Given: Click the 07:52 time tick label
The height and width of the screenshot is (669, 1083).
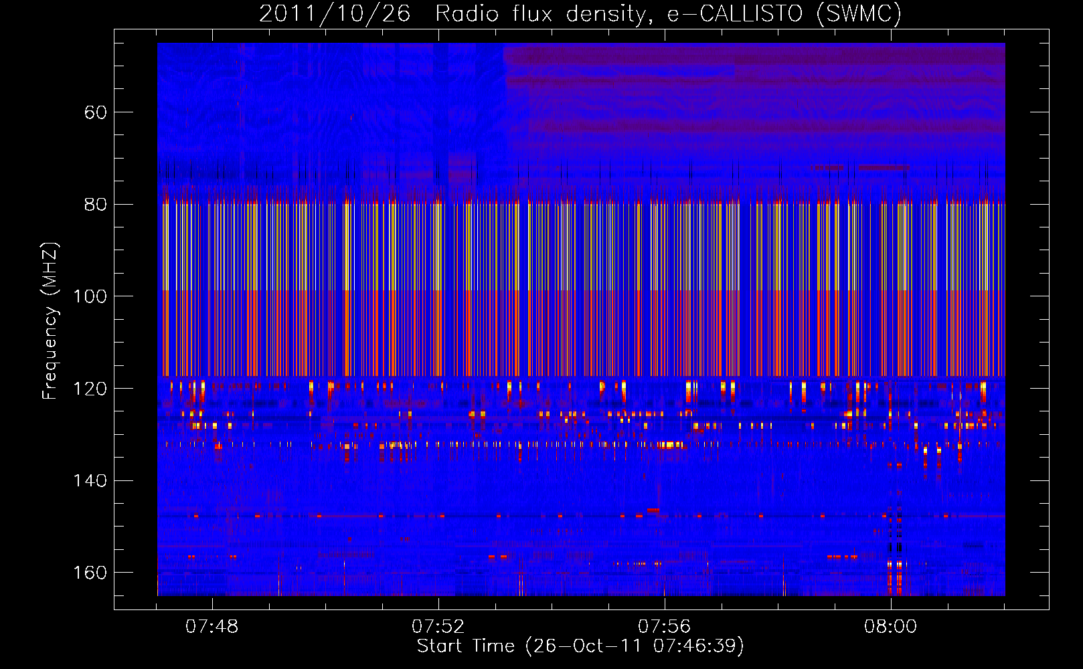Looking at the screenshot, I should click(x=438, y=627).
